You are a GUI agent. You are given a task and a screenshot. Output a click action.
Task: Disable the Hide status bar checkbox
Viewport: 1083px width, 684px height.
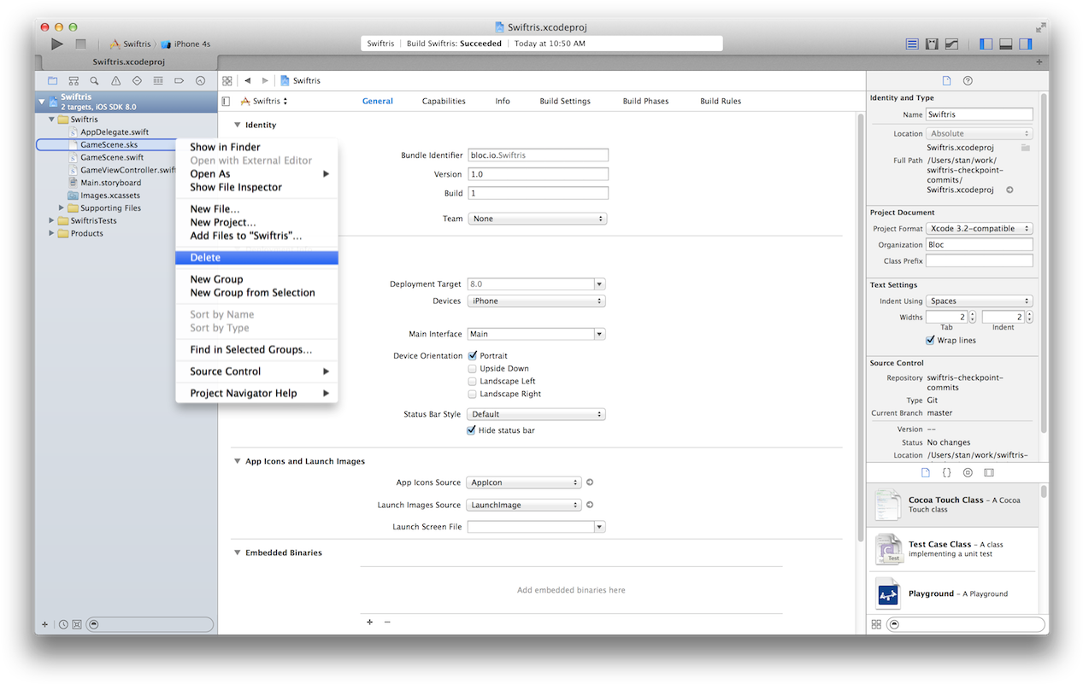pos(472,430)
